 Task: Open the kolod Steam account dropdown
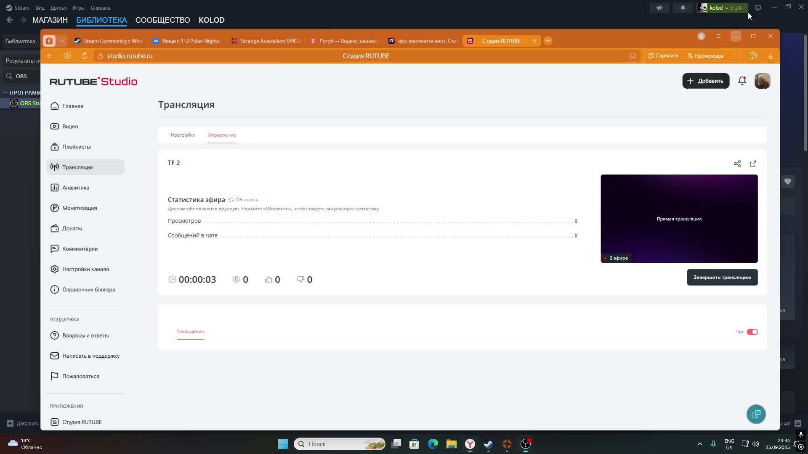pos(722,8)
